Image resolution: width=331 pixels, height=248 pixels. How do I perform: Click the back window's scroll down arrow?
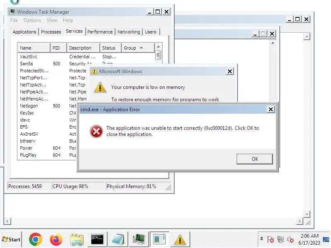click(x=307, y=214)
